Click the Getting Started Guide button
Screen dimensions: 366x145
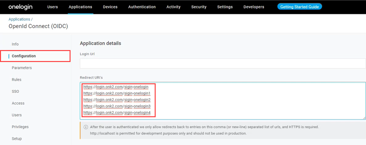(x=299, y=6)
